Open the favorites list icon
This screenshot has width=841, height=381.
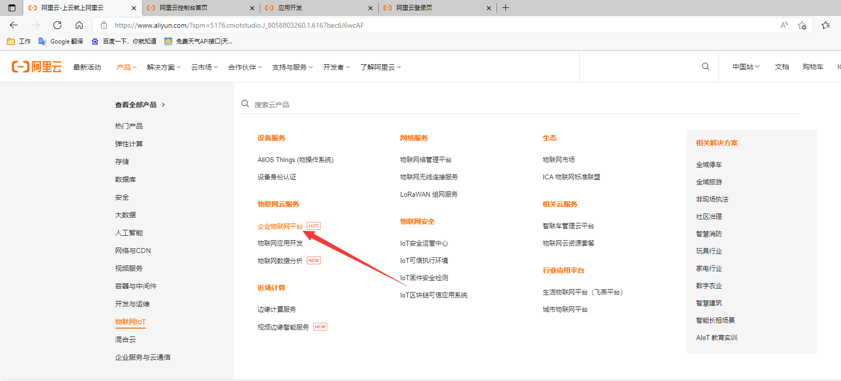(826, 25)
